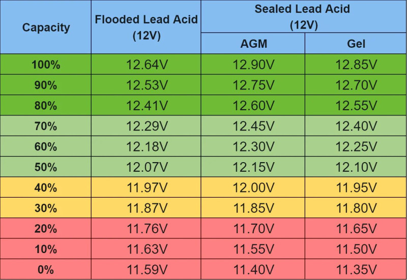Viewport: 407px width, 280px height.
Task: Select the Flooded Lead Acid (12V) header
Action: (x=147, y=27)
